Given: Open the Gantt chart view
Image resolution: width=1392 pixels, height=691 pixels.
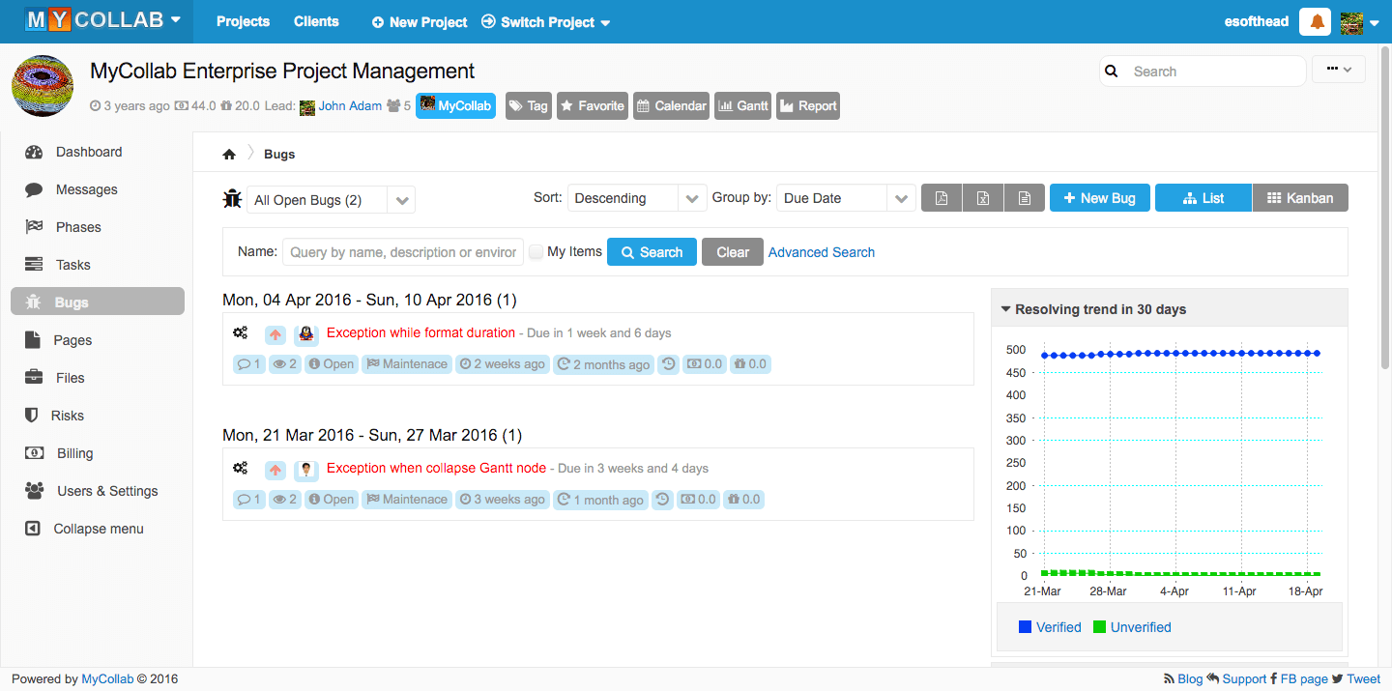Looking at the screenshot, I should click(x=742, y=105).
